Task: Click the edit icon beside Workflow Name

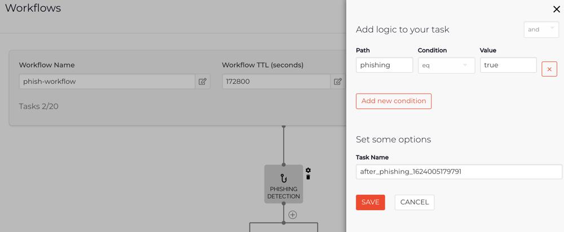Action: click(x=202, y=82)
